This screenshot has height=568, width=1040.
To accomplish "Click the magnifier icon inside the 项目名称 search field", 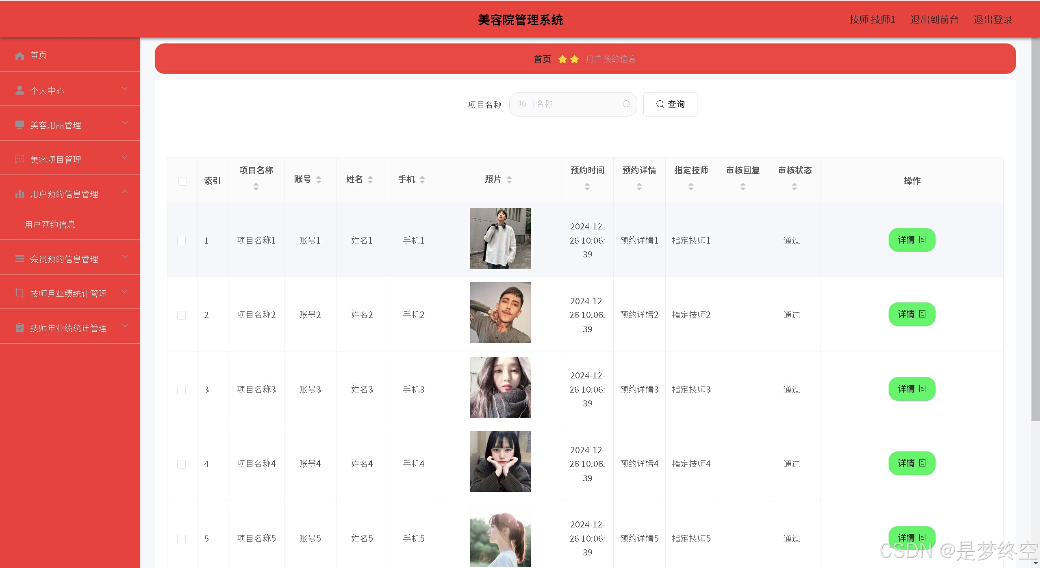I will click(x=626, y=104).
